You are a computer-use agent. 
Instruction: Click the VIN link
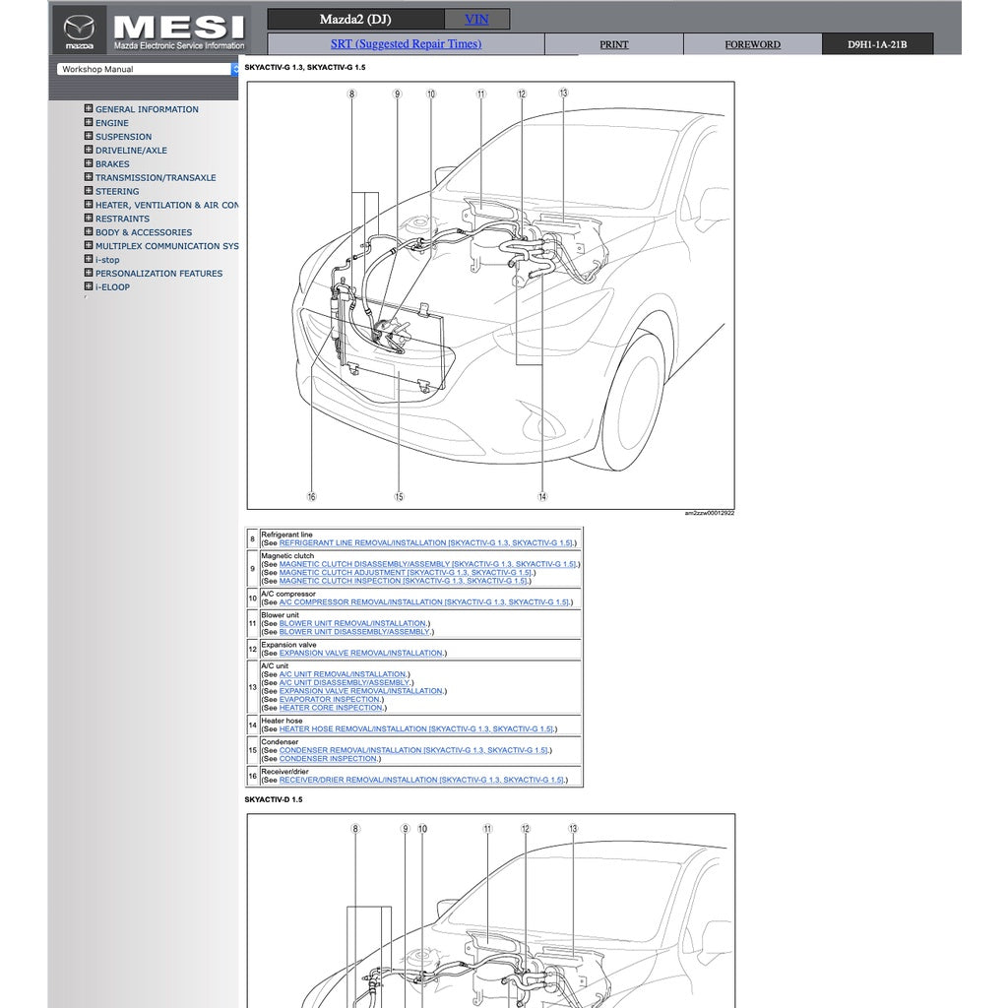(475, 18)
